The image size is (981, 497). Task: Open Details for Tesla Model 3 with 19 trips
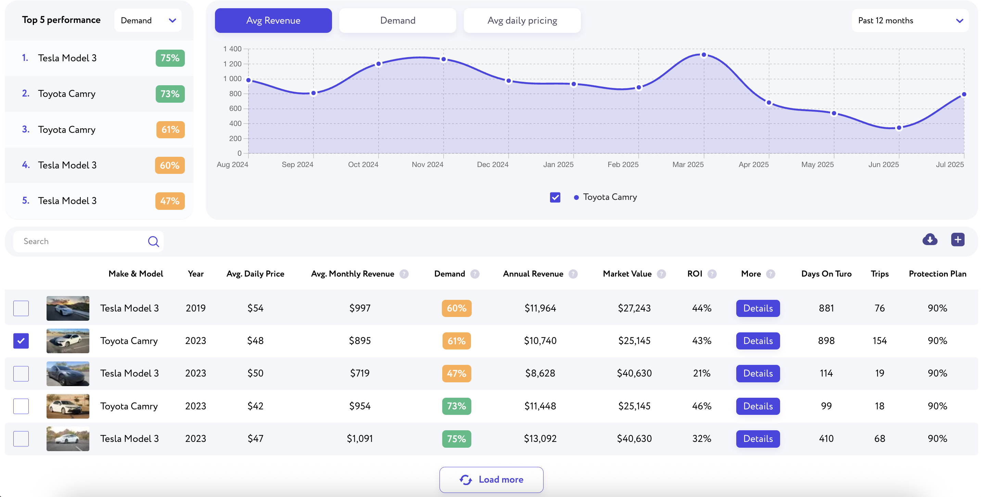point(758,374)
